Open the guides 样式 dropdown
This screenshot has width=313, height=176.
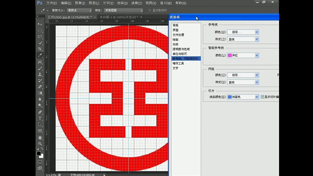(243, 39)
